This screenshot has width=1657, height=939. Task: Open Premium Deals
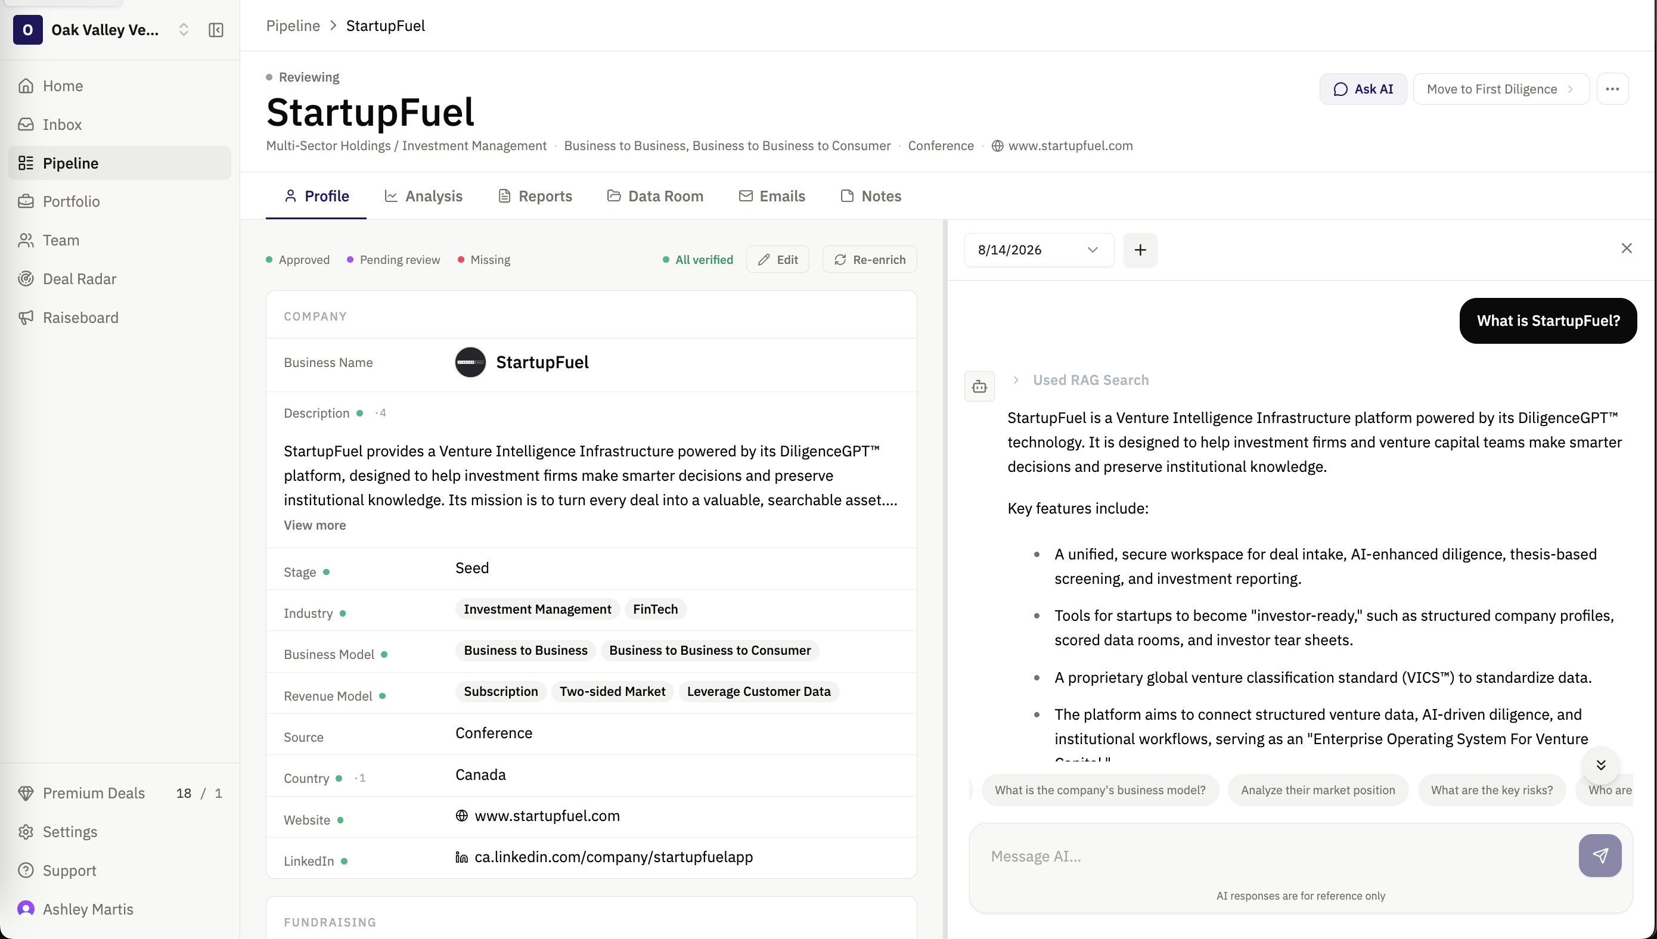[x=119, y=793]
